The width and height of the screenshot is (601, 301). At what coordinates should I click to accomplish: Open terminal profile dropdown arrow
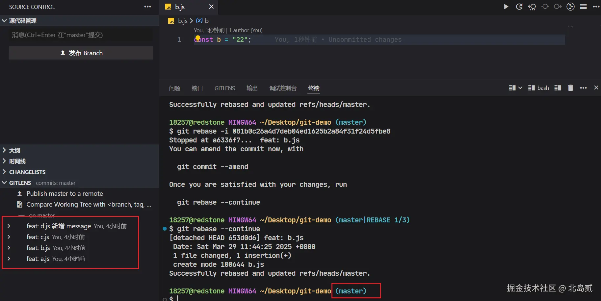tap(520, 88)
